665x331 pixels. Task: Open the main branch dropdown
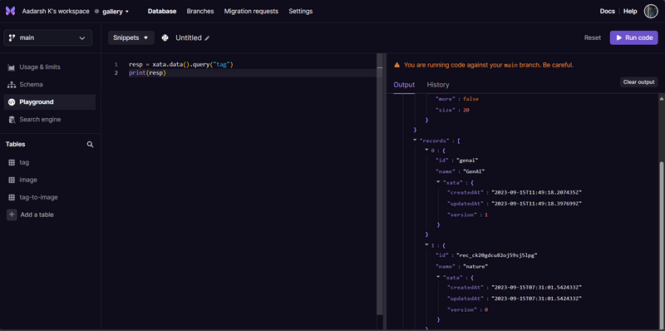48,37
